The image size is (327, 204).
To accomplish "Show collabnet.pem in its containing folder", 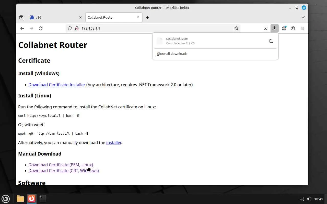I will [x=271, y=41].
